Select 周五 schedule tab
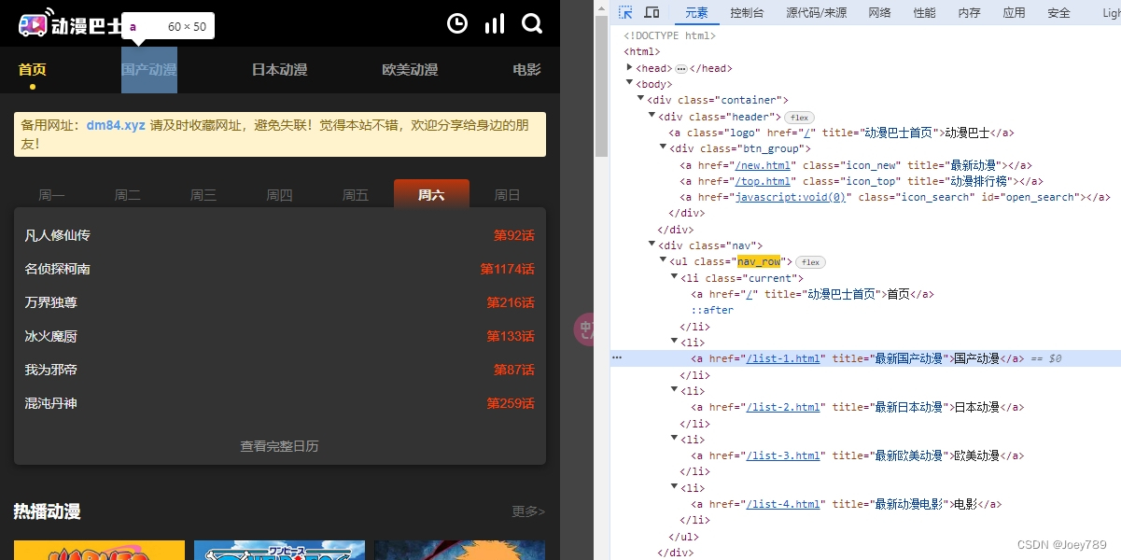The image size is (1121, 560). click(x=356, y=194)
